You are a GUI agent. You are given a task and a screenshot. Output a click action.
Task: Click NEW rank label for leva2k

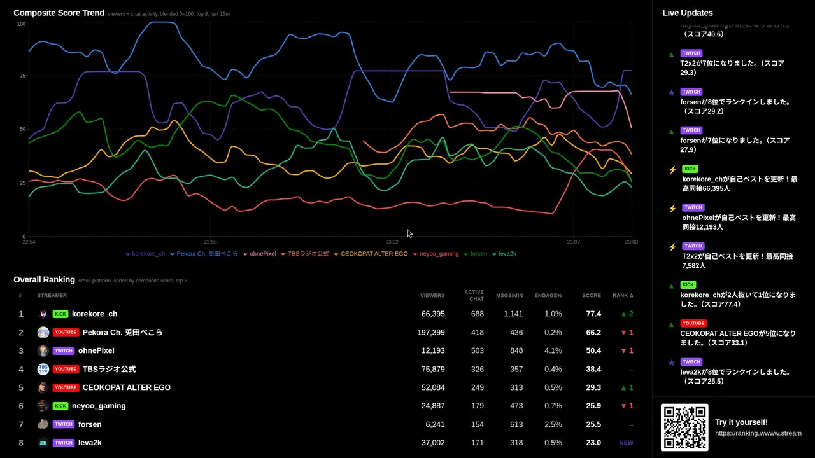626,443
